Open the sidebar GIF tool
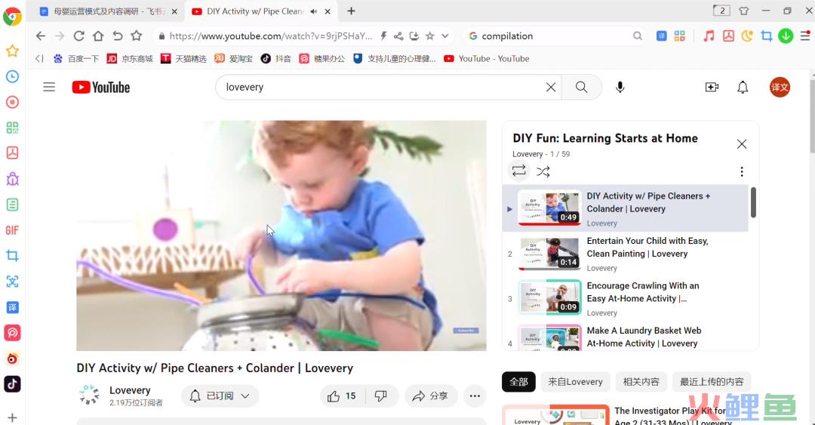This screenshot has width=815, height=425. coord(13,230)
